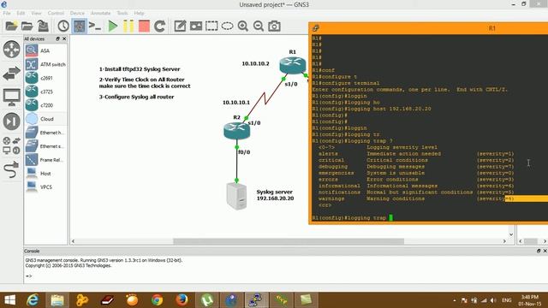The width and height of the screenshot is (548, 308).
Task: Open the Help menu
Action: click(x=139, y=14)
